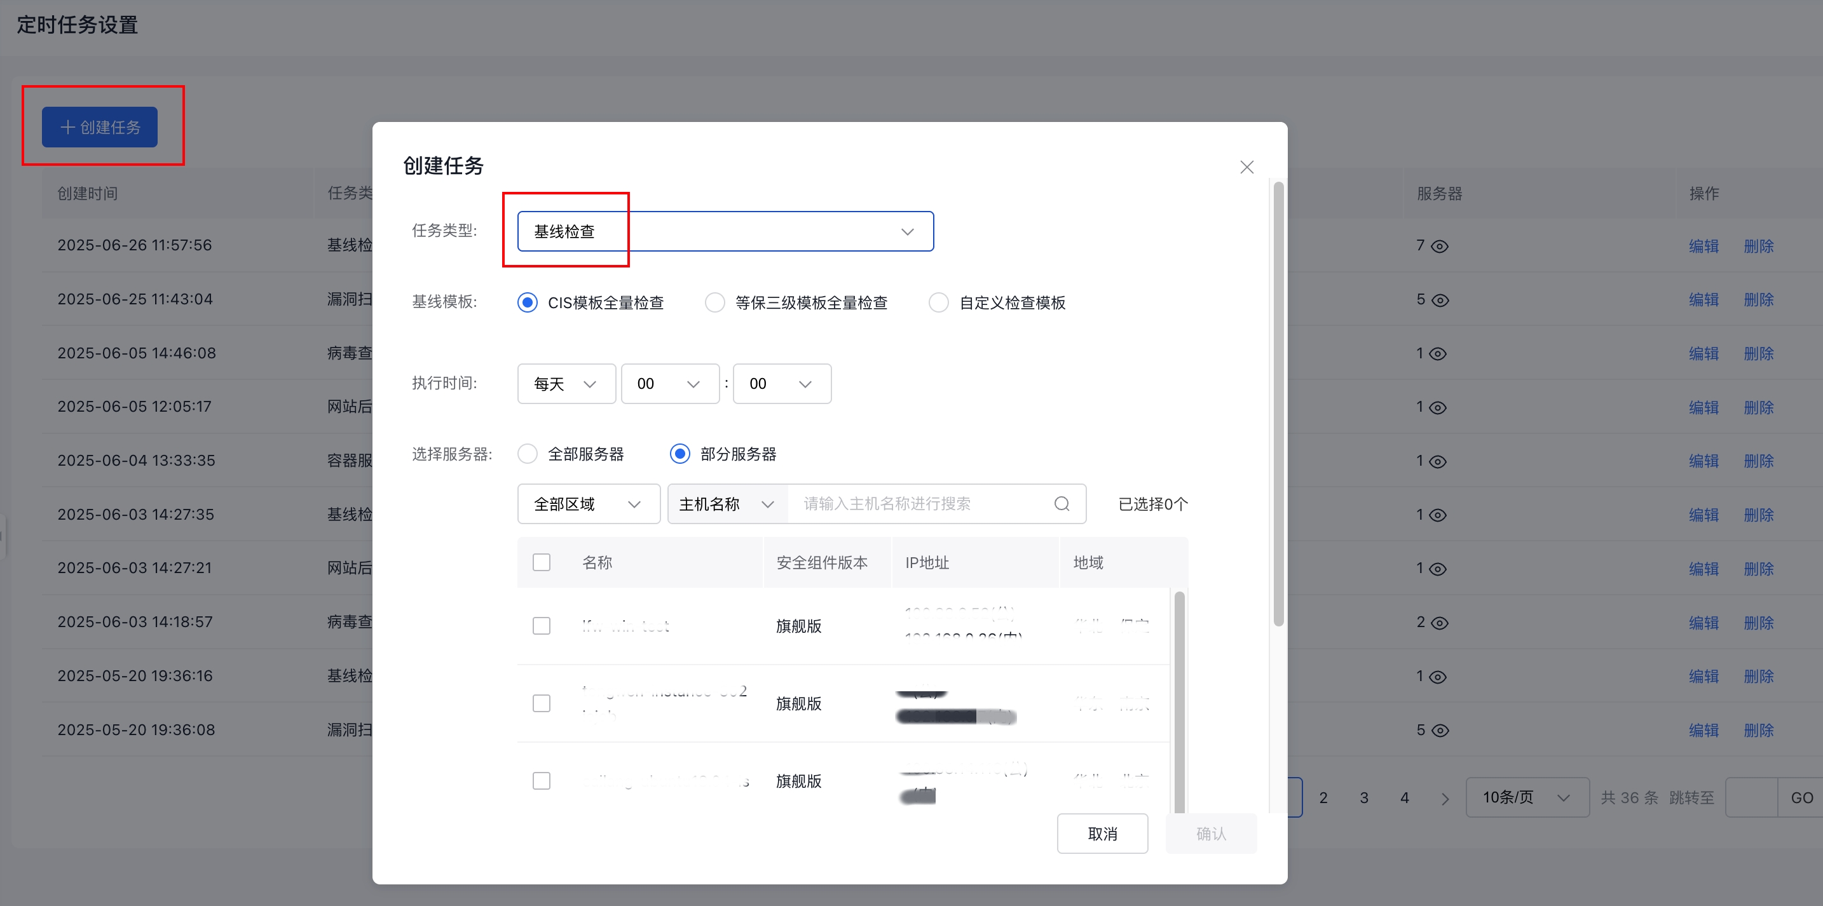Click 取消 to cancel the dialog
Viewport: 1823px width, 906px height.
pyautogui.click(x=1102, y=834)
